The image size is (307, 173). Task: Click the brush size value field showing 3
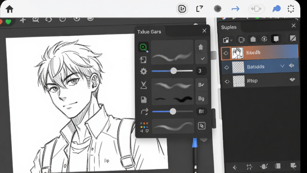tap(201, 71)
